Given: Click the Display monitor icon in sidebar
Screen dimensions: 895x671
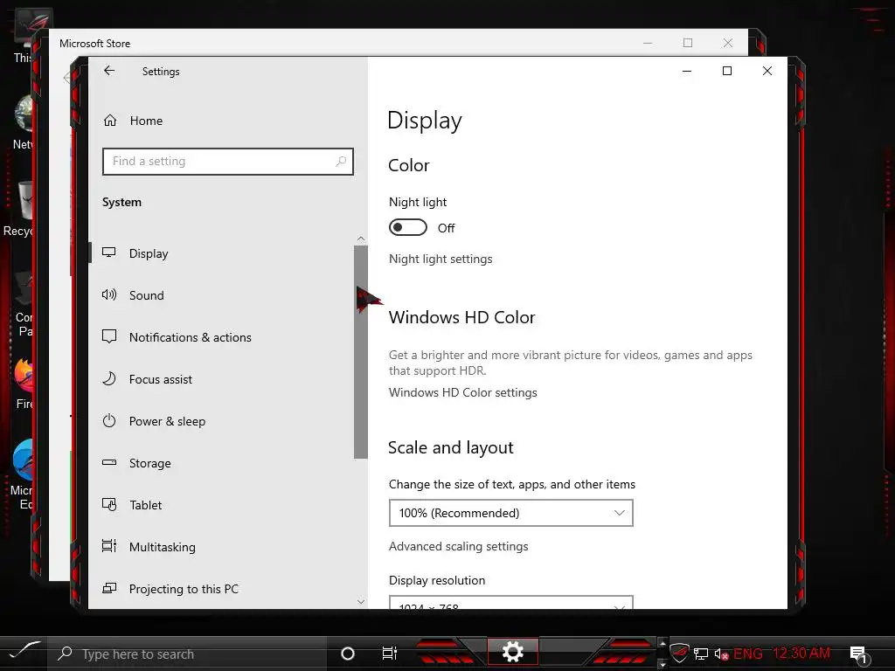Looking at the screenshot, I should coord(109,252).
